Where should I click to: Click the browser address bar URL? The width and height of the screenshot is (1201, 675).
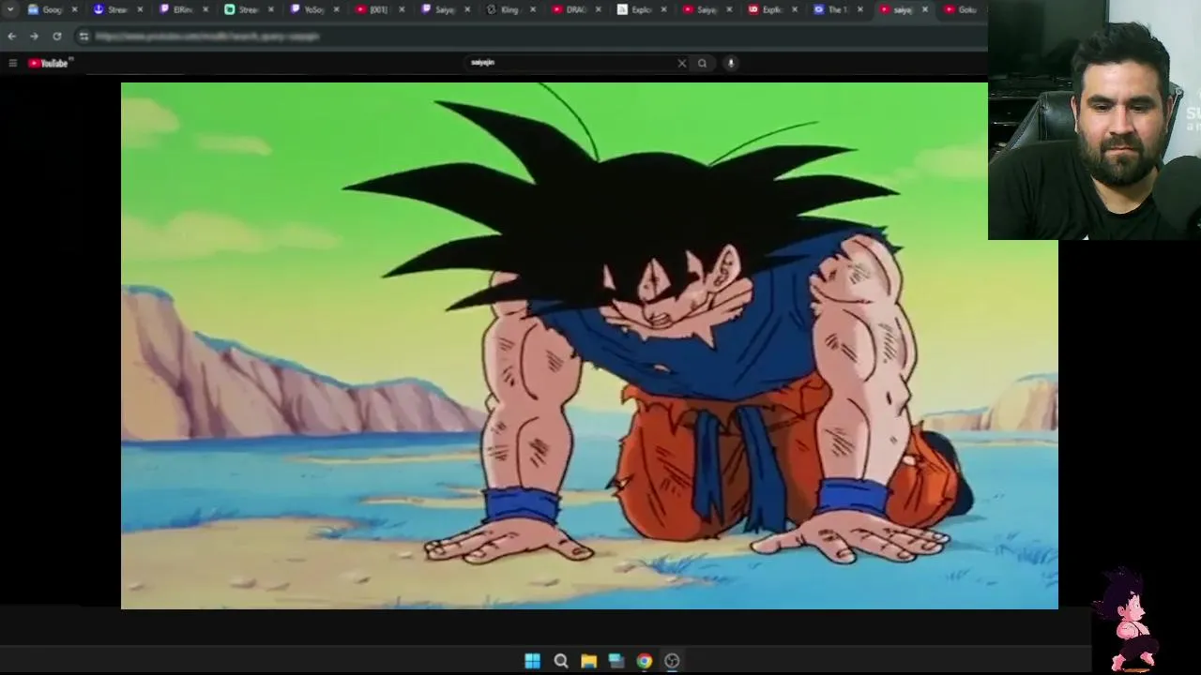(207, 36)
